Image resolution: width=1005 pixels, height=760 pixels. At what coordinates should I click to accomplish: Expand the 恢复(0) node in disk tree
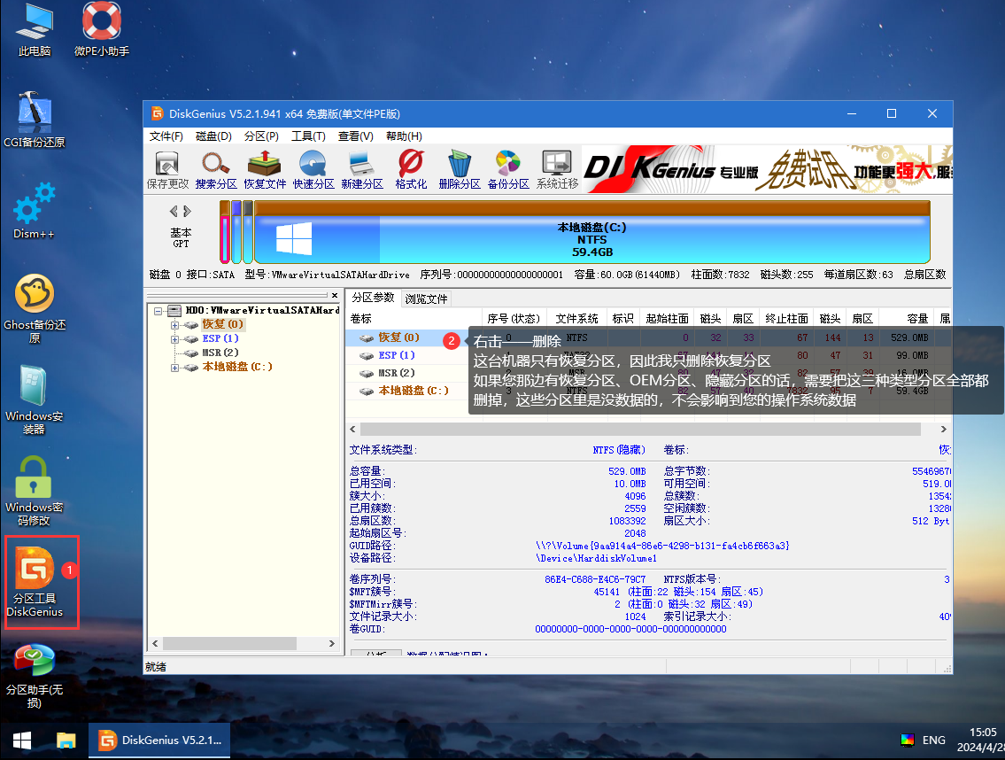(x=175, y=325)
